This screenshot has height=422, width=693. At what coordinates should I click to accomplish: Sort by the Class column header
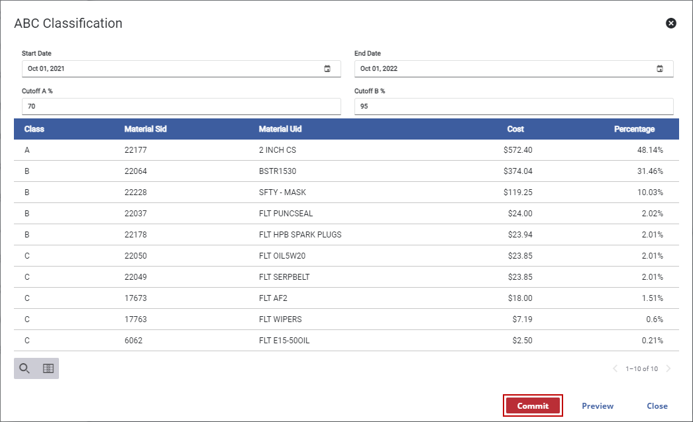(34, 129)
